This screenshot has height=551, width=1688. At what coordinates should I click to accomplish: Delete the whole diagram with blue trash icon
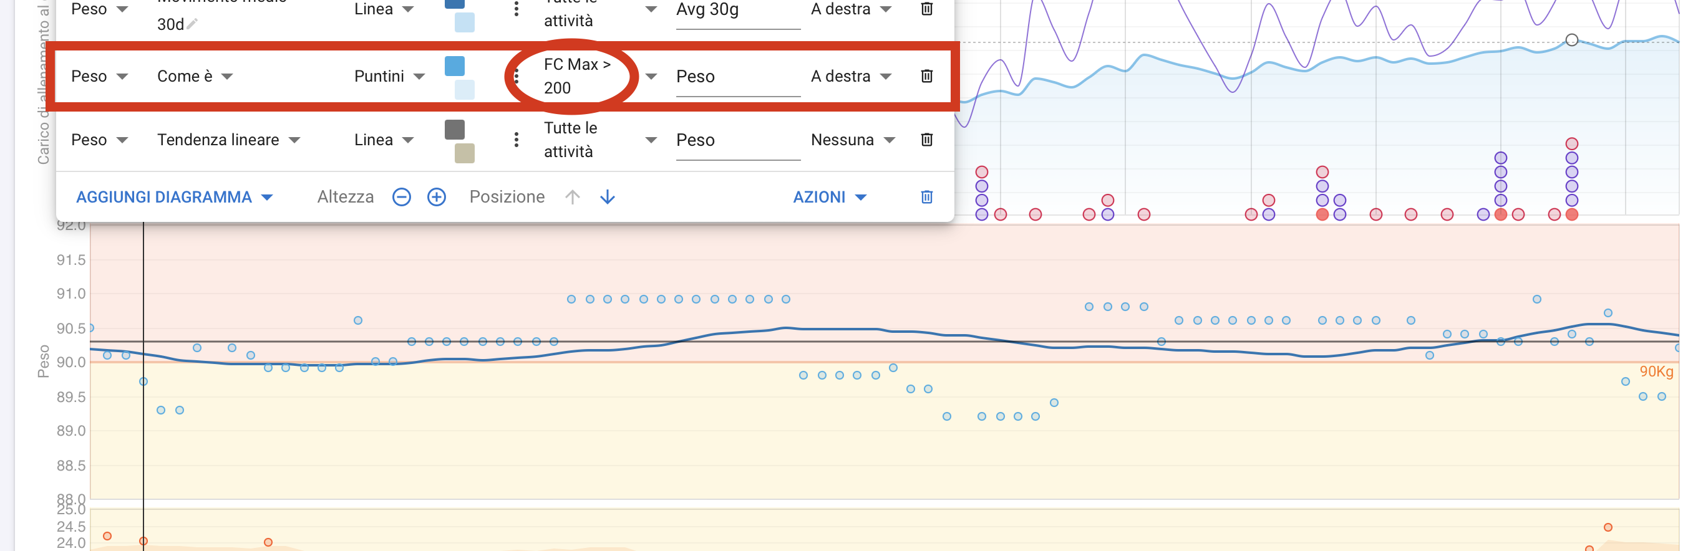coord(926,197)
